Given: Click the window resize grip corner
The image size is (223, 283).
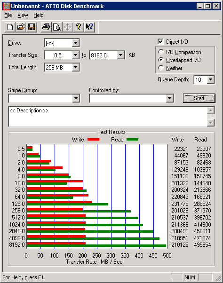Looking at the screenshot, I should [x=218, y=278].
